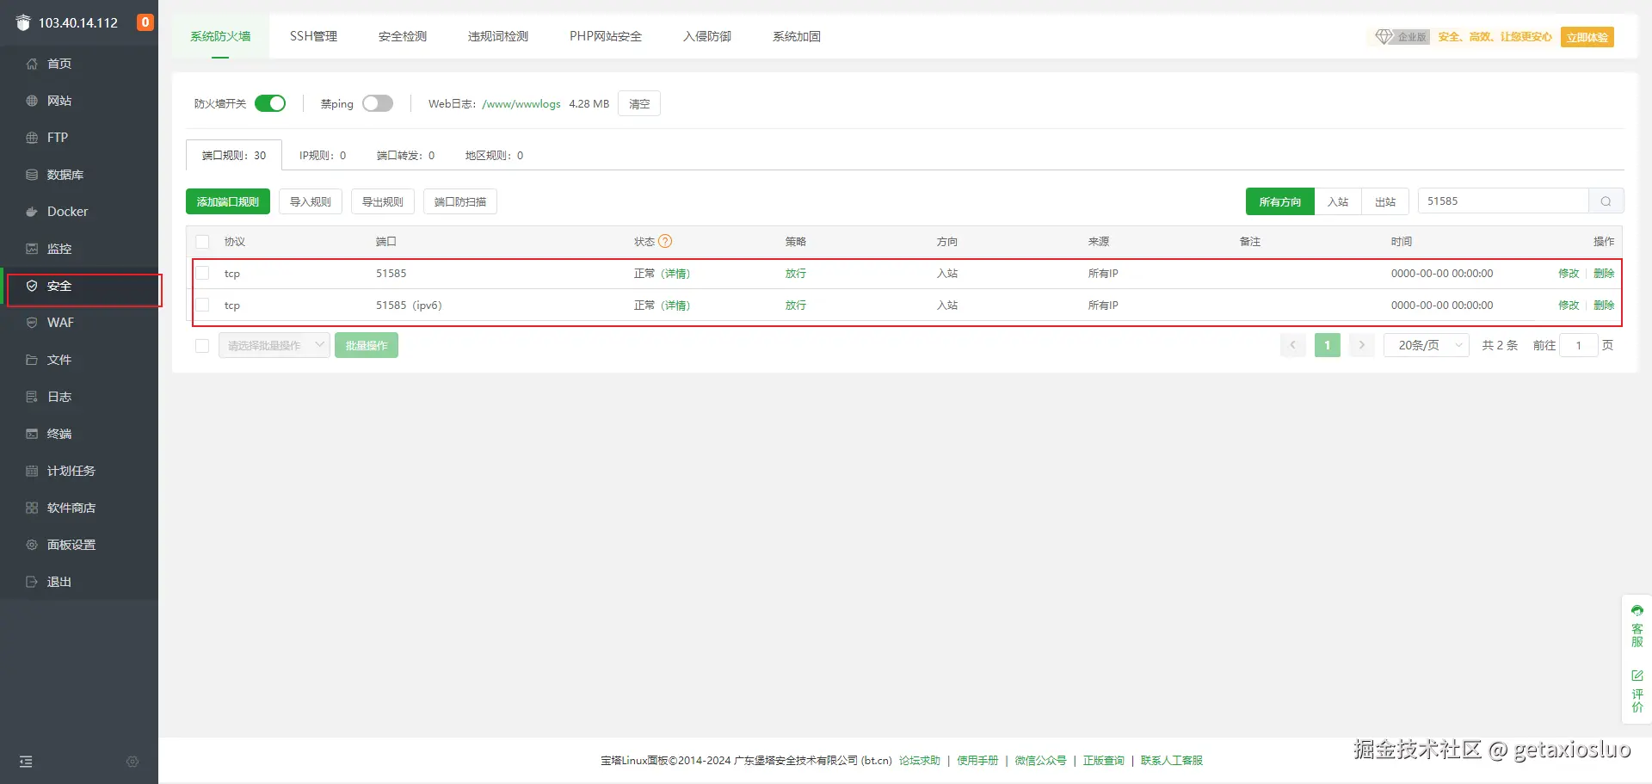Click the globe icon beside 网站
The image size is (1652, 784).
tap(32, 101)
